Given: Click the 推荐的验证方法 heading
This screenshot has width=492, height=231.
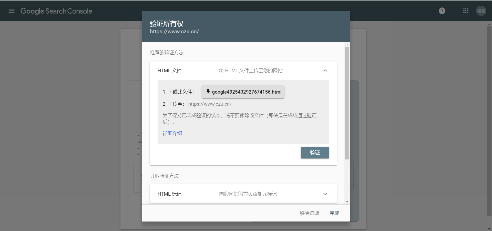Looking at the screenshot, I should pos(167,53).
